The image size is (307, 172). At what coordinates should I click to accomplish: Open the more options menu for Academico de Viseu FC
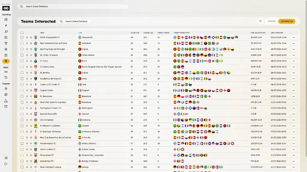pos(294,79)
